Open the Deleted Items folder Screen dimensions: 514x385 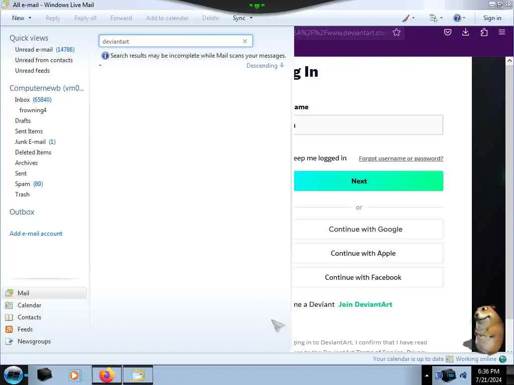[x=33, y=152]
